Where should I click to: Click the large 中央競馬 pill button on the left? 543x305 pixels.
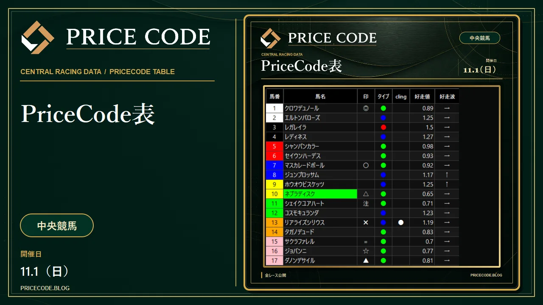click(57, 225)
